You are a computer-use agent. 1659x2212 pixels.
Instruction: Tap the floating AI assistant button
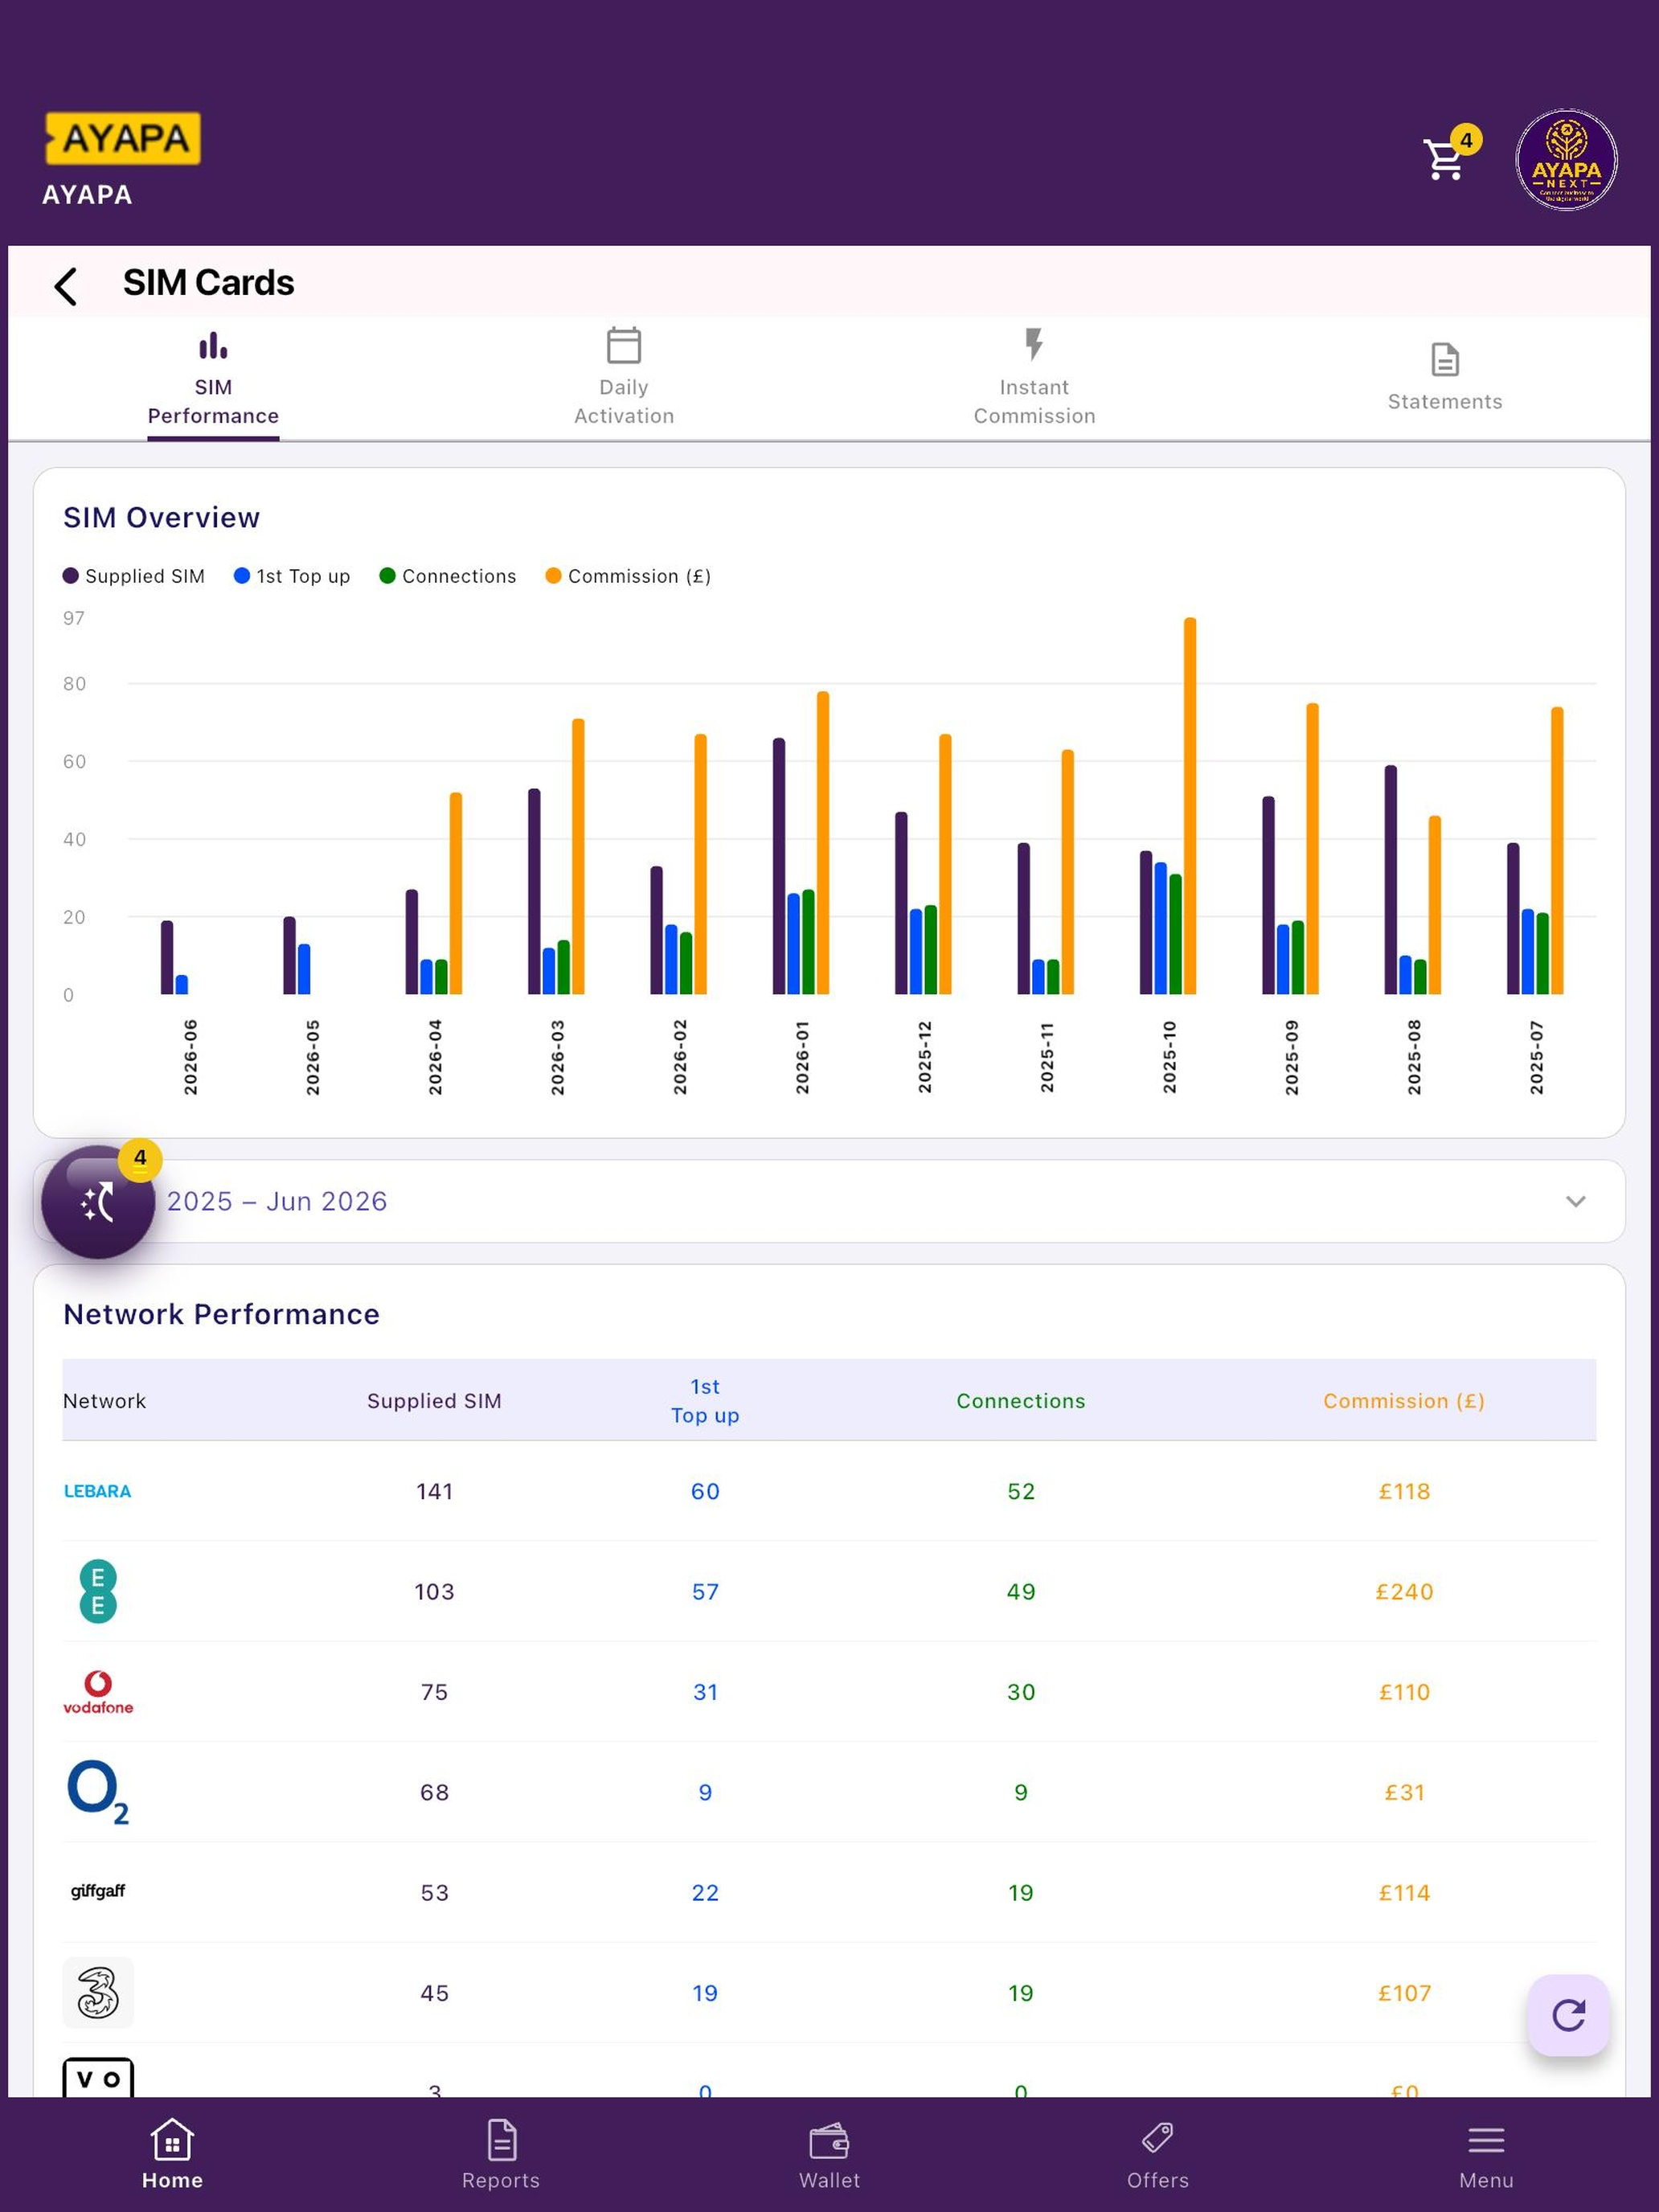(x=98, y=1201)
